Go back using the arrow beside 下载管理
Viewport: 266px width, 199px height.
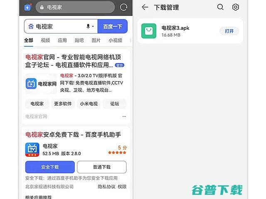tap(145, 7)
